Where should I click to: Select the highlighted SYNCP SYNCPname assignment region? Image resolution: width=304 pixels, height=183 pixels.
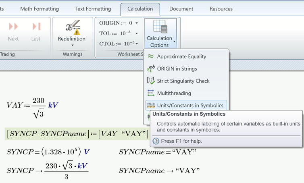77,134
